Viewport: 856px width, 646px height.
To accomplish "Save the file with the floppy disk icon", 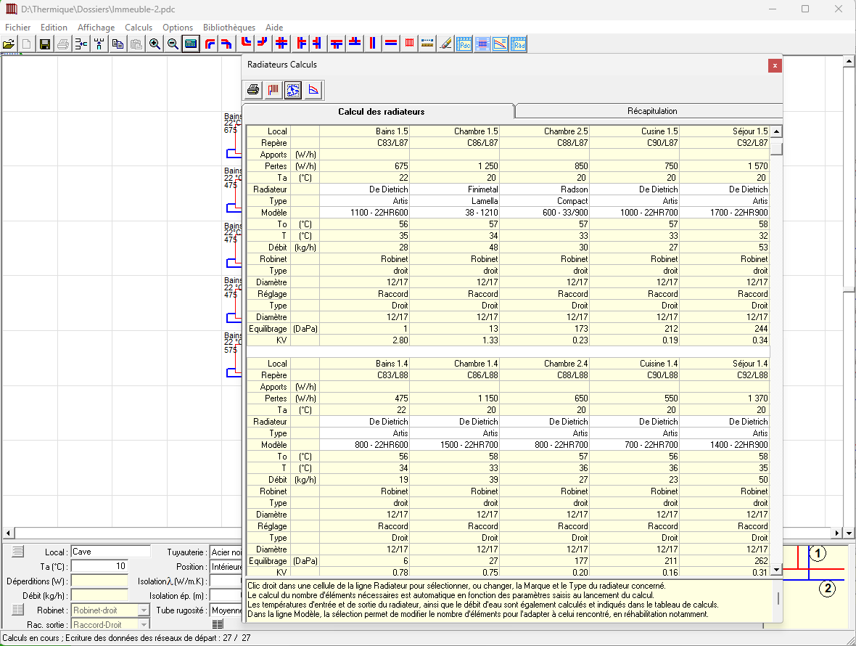I will (45, 44).
